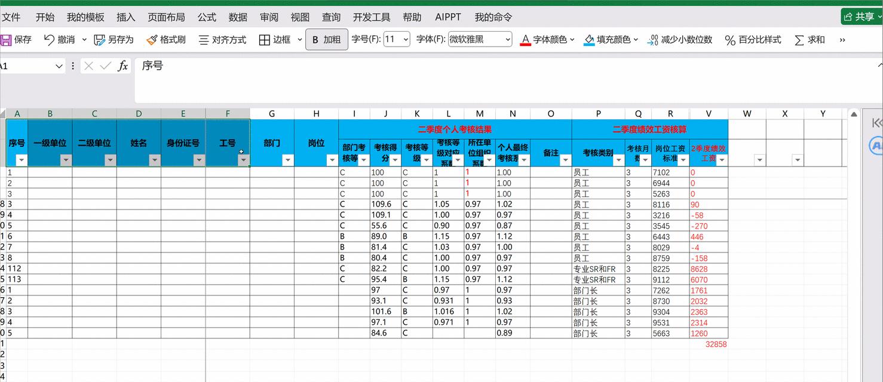The height and width of the screenshot is (382, 883).
Task: Select column P header
Action: point(598,113)
